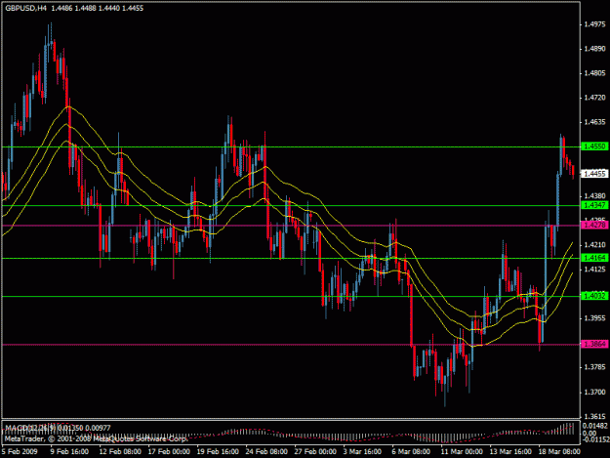Click the 5 Feb 2009 date label
The width and height of the screenshot is (610, 458).
(20, 451)
